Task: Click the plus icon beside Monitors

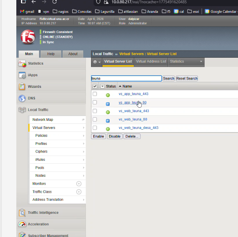Action: (x=79, y=184)
